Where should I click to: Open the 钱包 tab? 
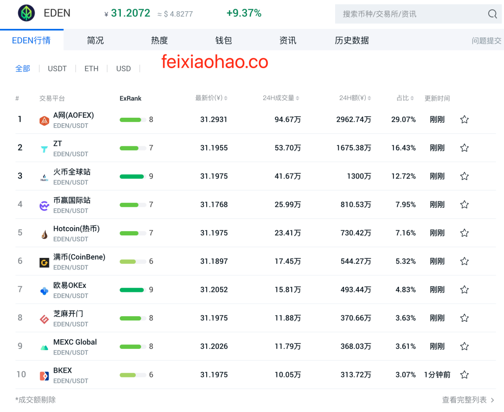[224, 40]
